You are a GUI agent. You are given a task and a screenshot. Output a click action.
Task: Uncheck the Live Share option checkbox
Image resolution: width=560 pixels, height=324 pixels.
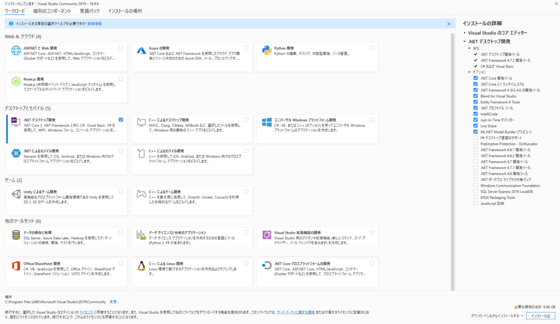[x=475, y=126]
